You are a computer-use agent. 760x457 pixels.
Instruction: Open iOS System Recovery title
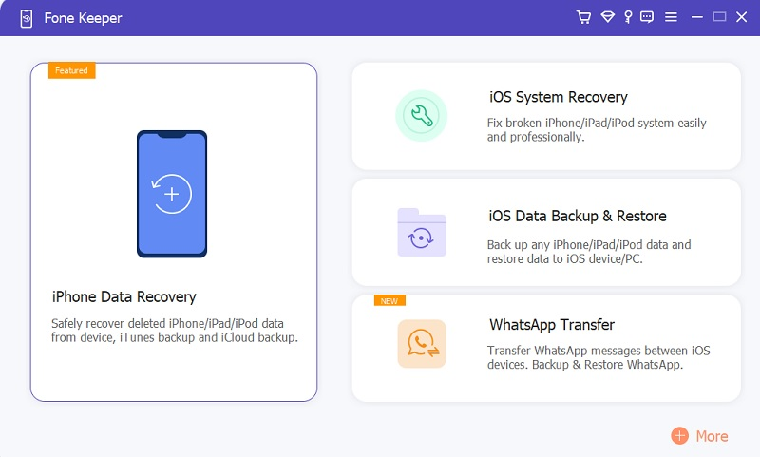[558, 97]
